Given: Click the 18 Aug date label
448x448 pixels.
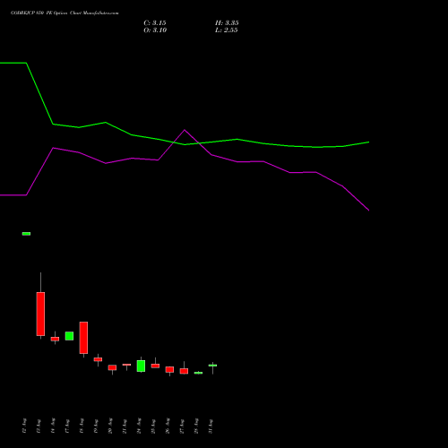Looking at the screenshot, I should click(82, 426).
